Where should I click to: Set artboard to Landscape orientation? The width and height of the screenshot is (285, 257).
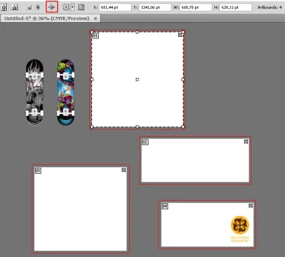15,7
